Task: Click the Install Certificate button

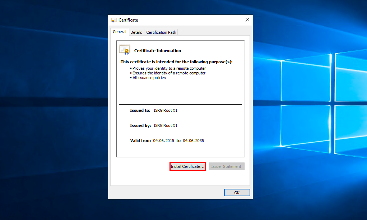Action: point(187,166)
